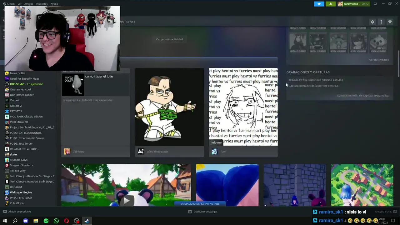Switch to OBS Studio in the taskbar
Screen dimensions: 400x225
(77, 221)
